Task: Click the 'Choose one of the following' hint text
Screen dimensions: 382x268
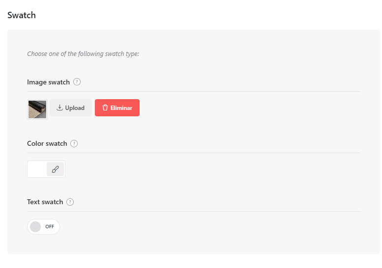Action: [x=83, y=54]
